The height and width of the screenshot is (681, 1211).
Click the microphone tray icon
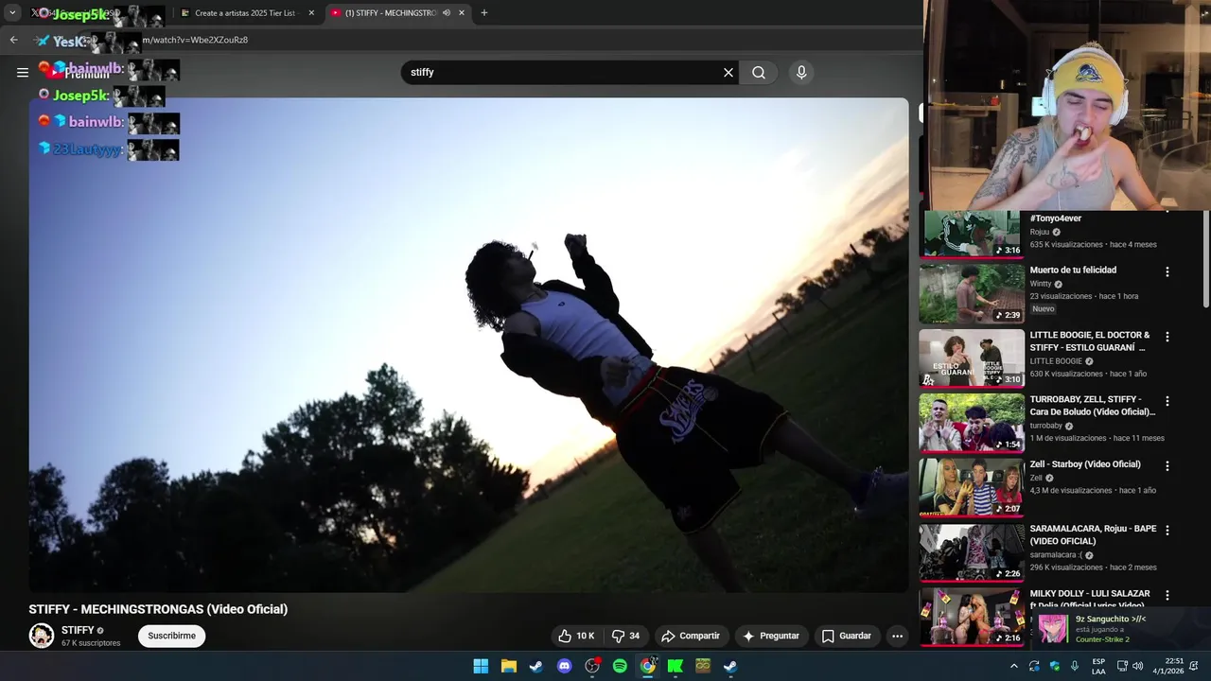(1075, 666)
